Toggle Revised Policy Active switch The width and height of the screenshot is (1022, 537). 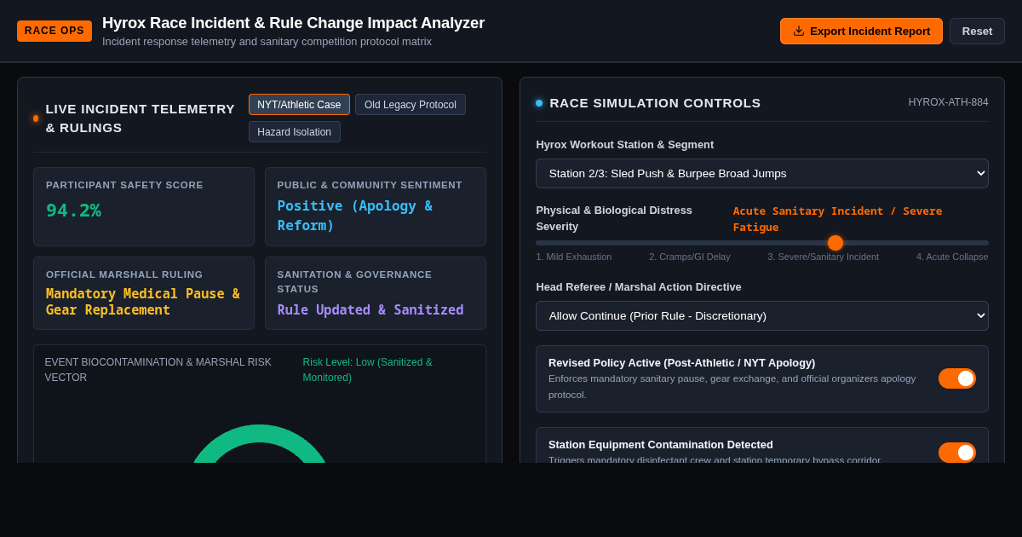[x=957, y=378]
